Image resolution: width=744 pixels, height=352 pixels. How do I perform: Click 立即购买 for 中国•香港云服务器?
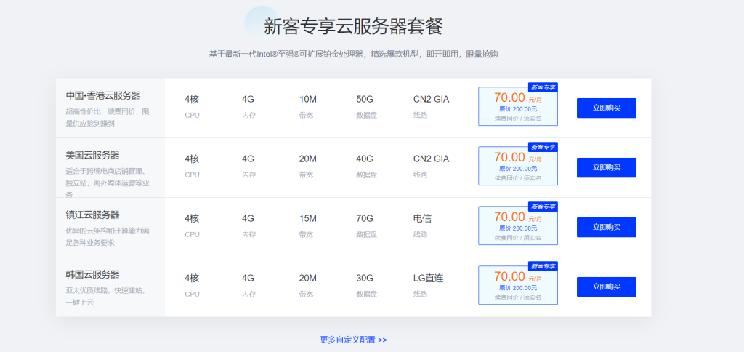coord(606,108)
